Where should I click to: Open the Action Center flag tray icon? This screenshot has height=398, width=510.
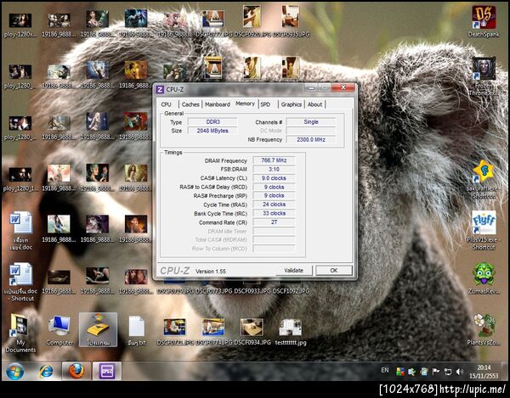pyautogui.click(x=436, y=372)
